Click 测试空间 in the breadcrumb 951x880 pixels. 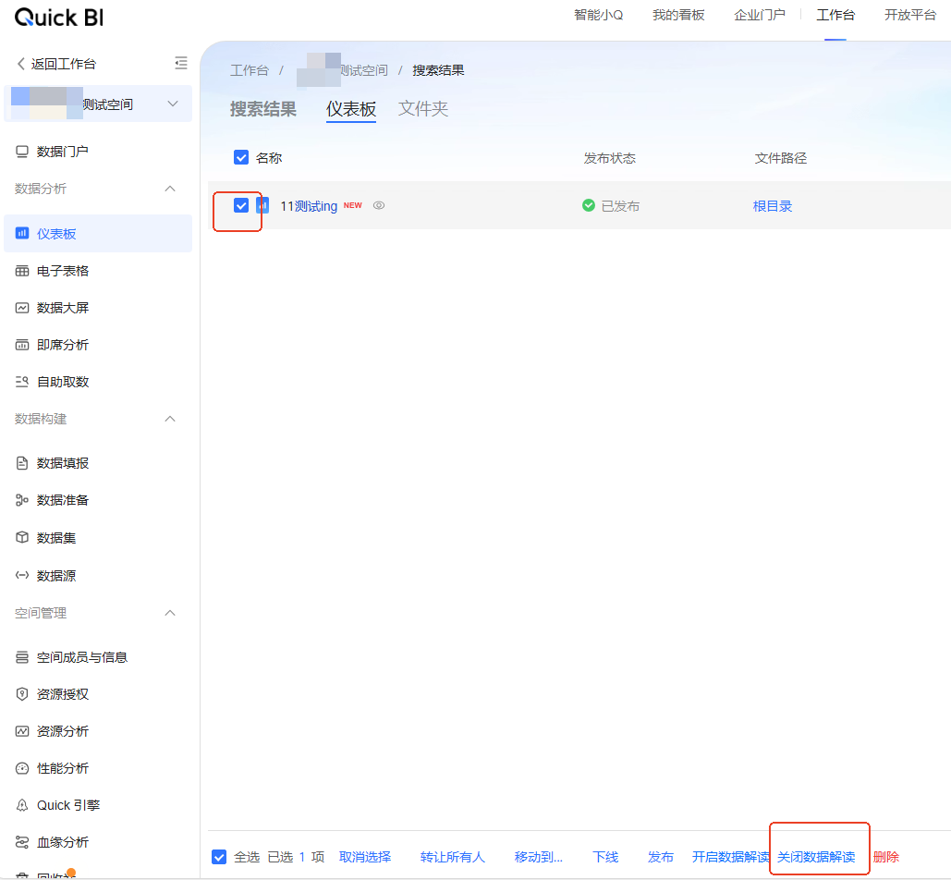[x=363, y=70]
